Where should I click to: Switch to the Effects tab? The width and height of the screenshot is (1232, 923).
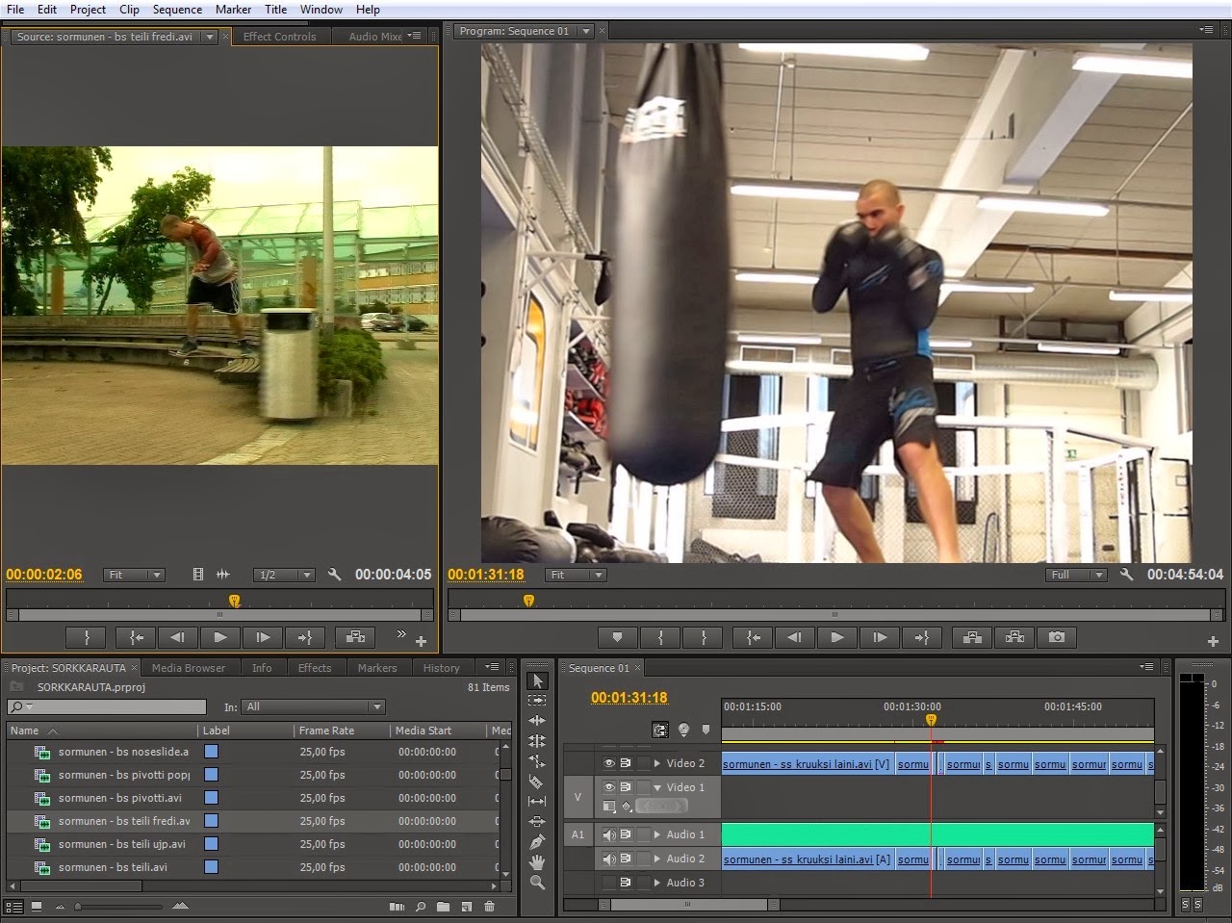(315, 668)
